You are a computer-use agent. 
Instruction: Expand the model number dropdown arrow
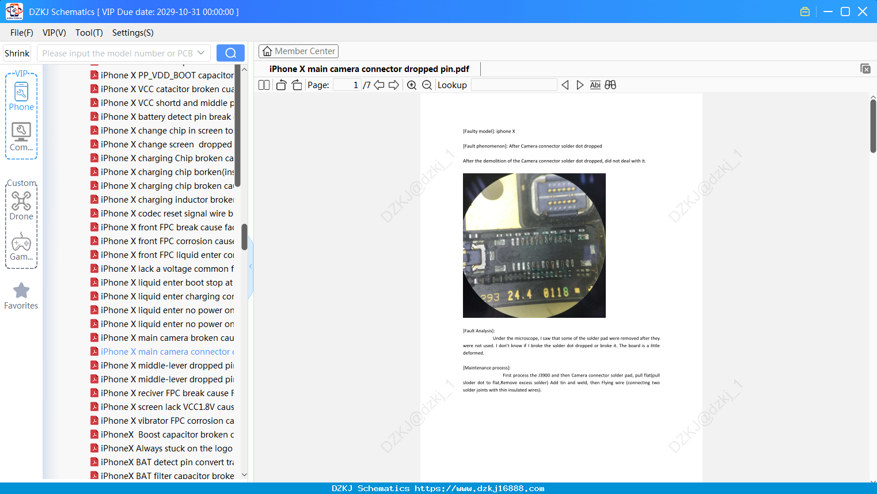(x=201, y=53)
